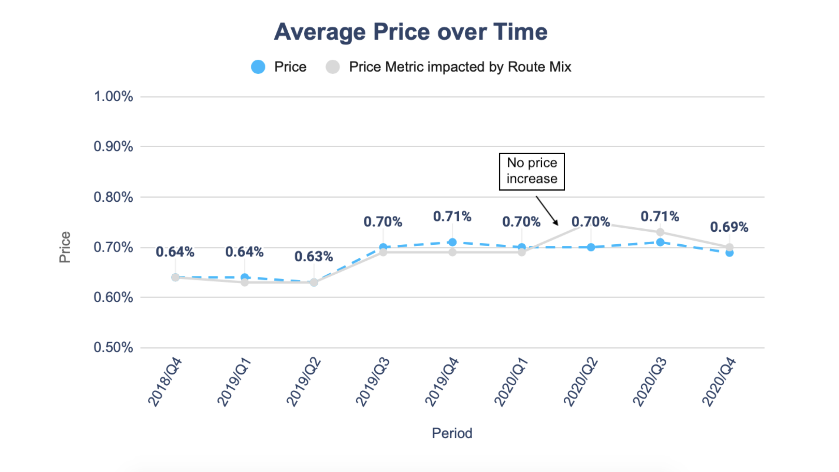The height and width of the screenshot is (472, 839).
Task: Toggle the Price series legend label
Action: [x=290, y=67]
